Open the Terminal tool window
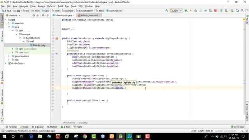 pos(11,127)
